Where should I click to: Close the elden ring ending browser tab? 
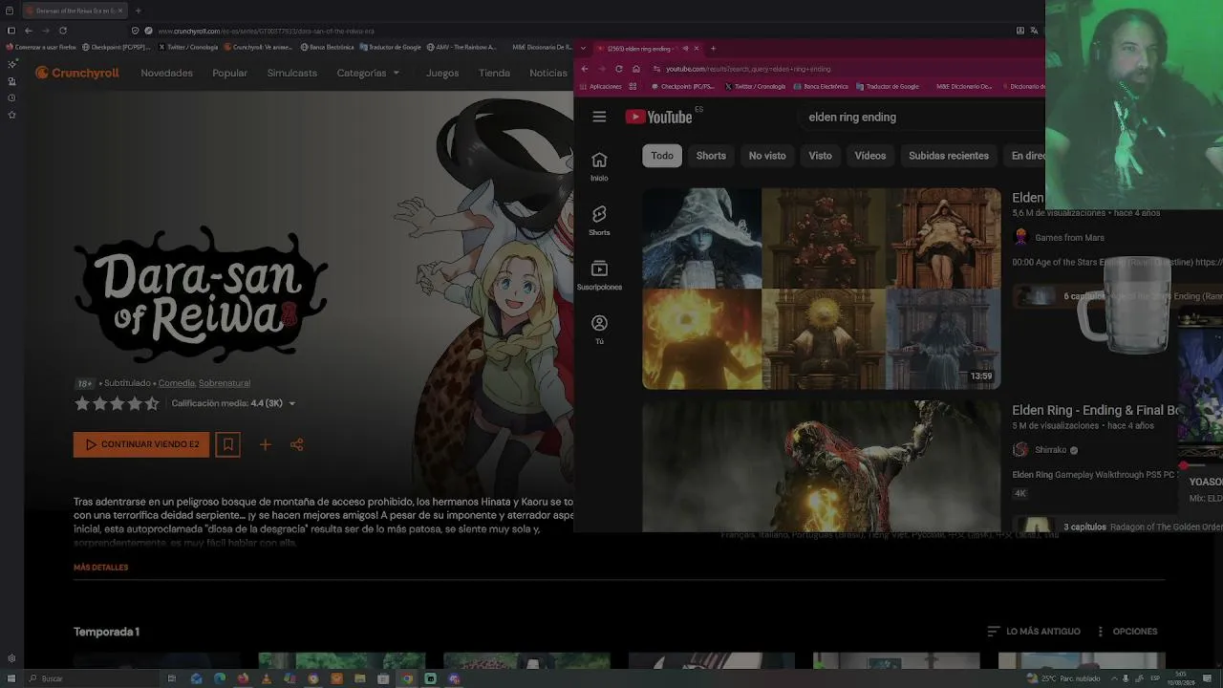(x=697, y=48)
